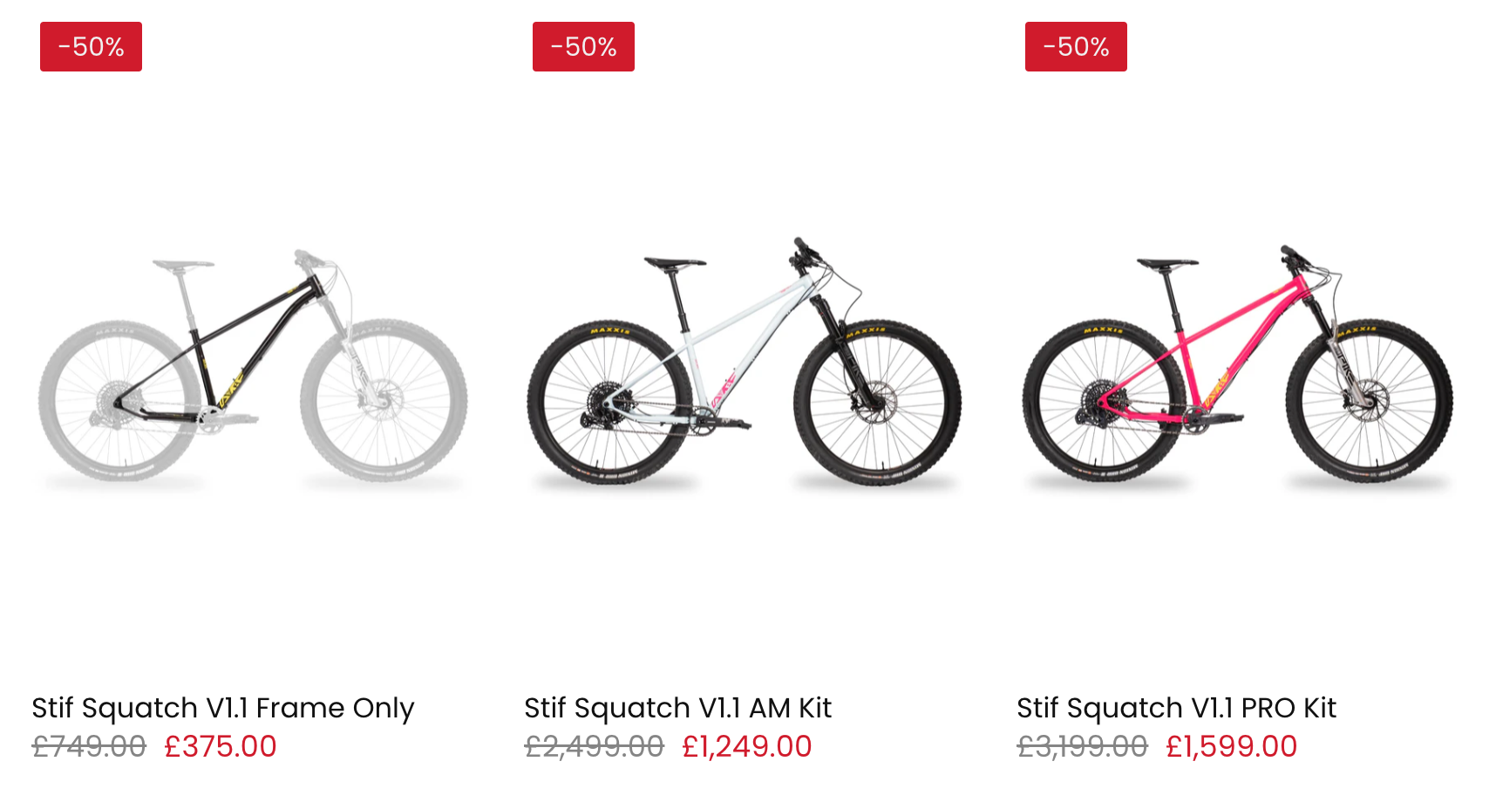Click the saddle of the pink bike

1166,262
